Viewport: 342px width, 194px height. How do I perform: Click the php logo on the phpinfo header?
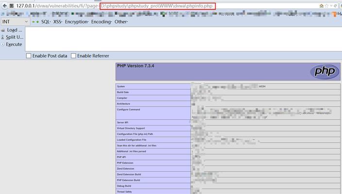325,71
